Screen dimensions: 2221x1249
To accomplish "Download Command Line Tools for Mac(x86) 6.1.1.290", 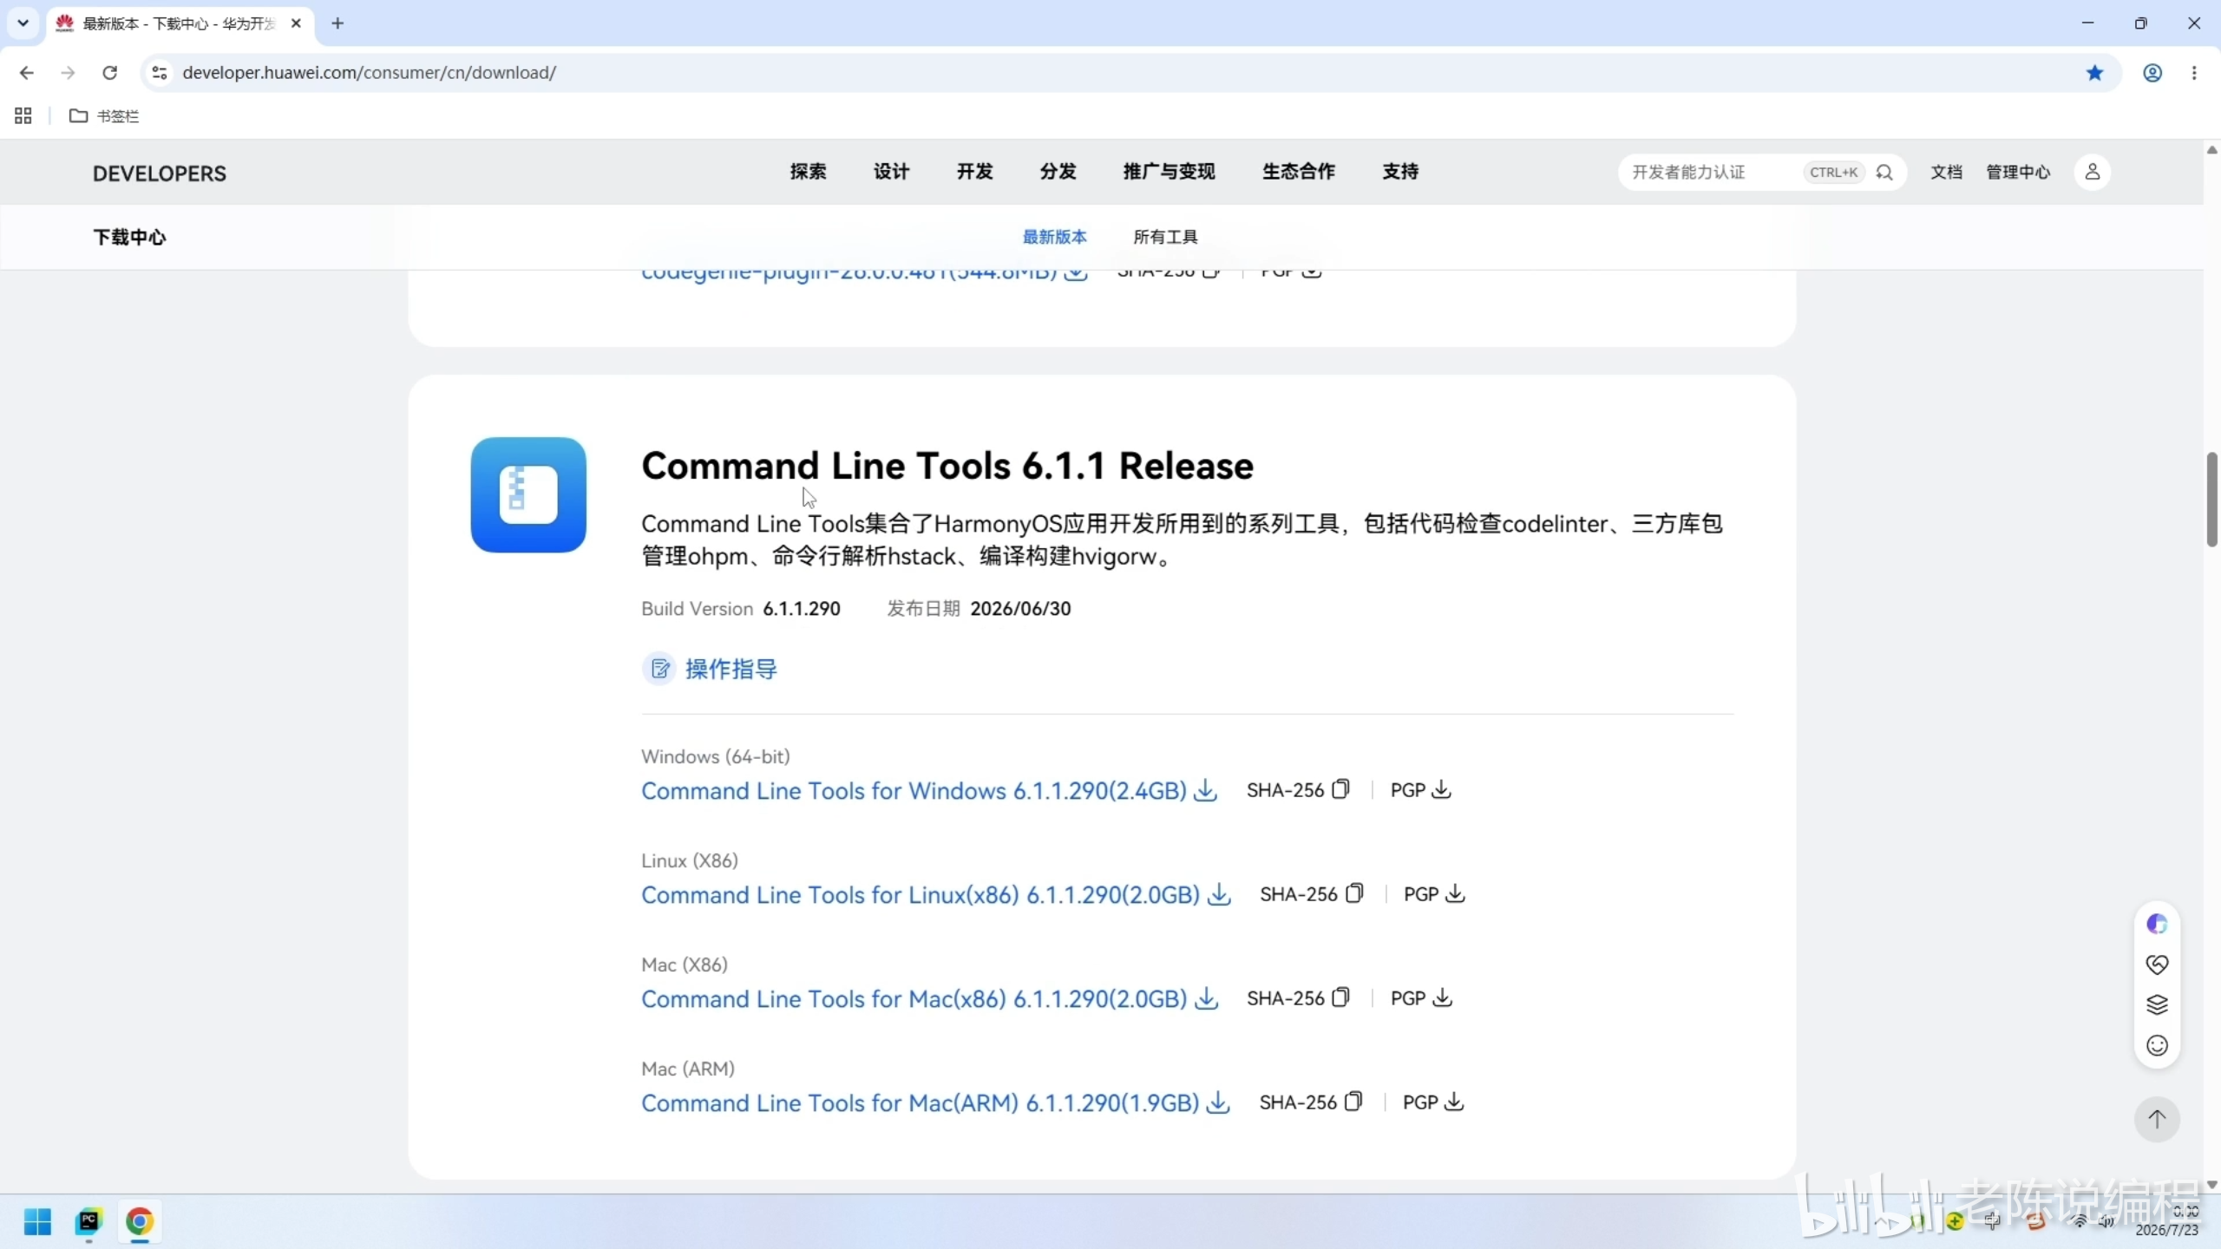I will click(929, 999).
